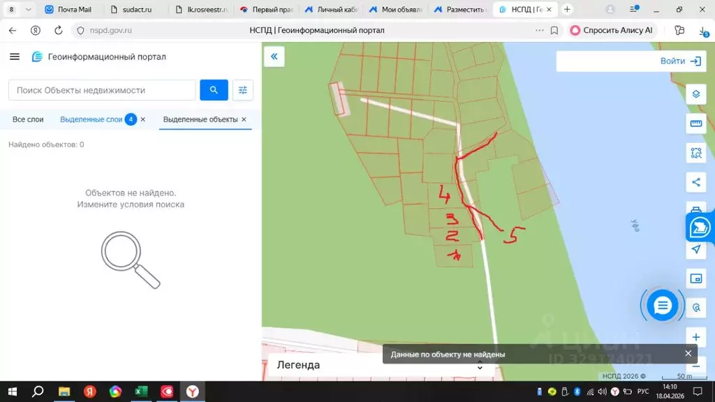Open the Все слои tab
This screenshot has height=402, width=715.
coord(27,119)
